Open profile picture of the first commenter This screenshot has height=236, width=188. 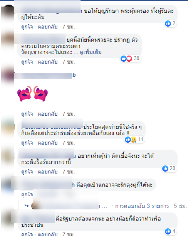pyautogui.click(x=8, y=12)
